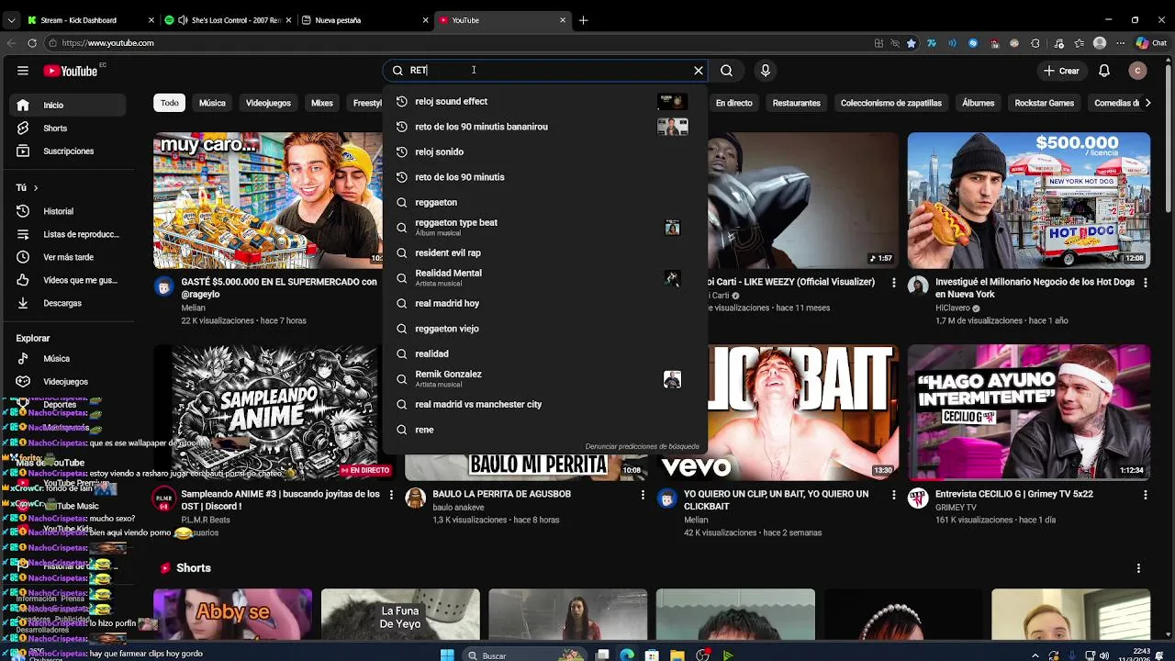Viewport: 1175px width, 661px height.
Task: Choose suggestion 'real madrid hoy'
Action: point(544,303)
